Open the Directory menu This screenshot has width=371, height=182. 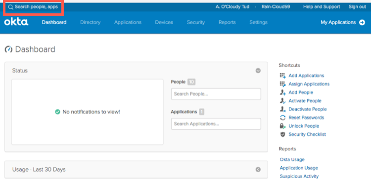[91, 22]
